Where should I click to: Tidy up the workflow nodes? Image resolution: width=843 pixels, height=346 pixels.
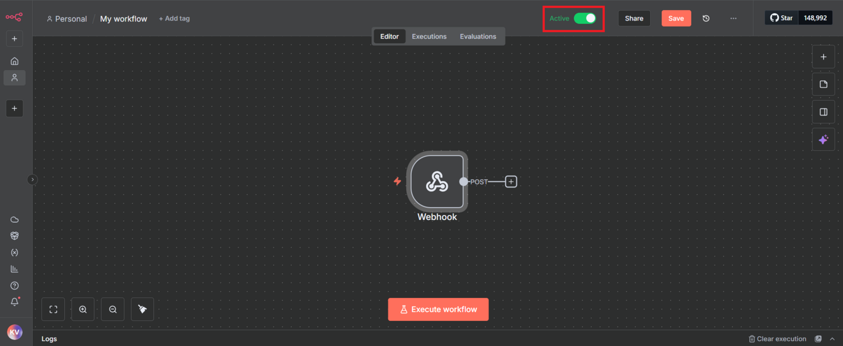(x=142, y=310)
